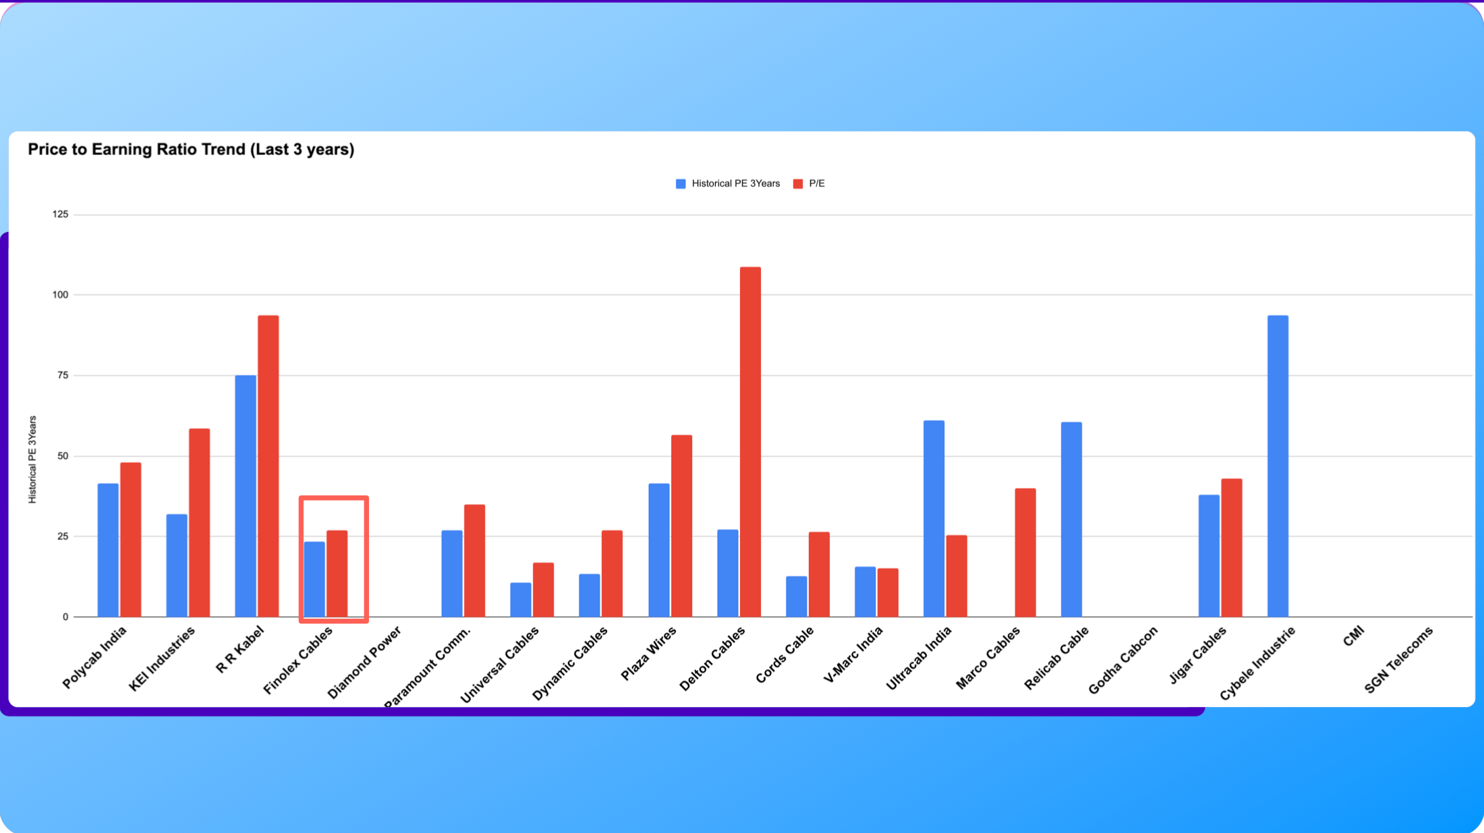This screenshot has height=833, width=1484.
Task: Click the blue historical bar for V-Marc India
Action: tap(865, 592)
